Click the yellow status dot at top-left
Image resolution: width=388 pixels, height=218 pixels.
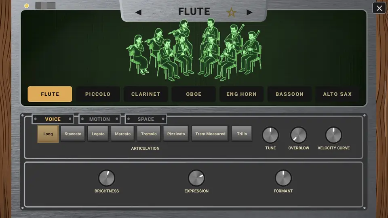click(27, 6)
